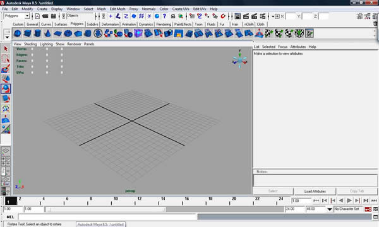Expand the shelf options arrow menu

[x=7, y=37]
